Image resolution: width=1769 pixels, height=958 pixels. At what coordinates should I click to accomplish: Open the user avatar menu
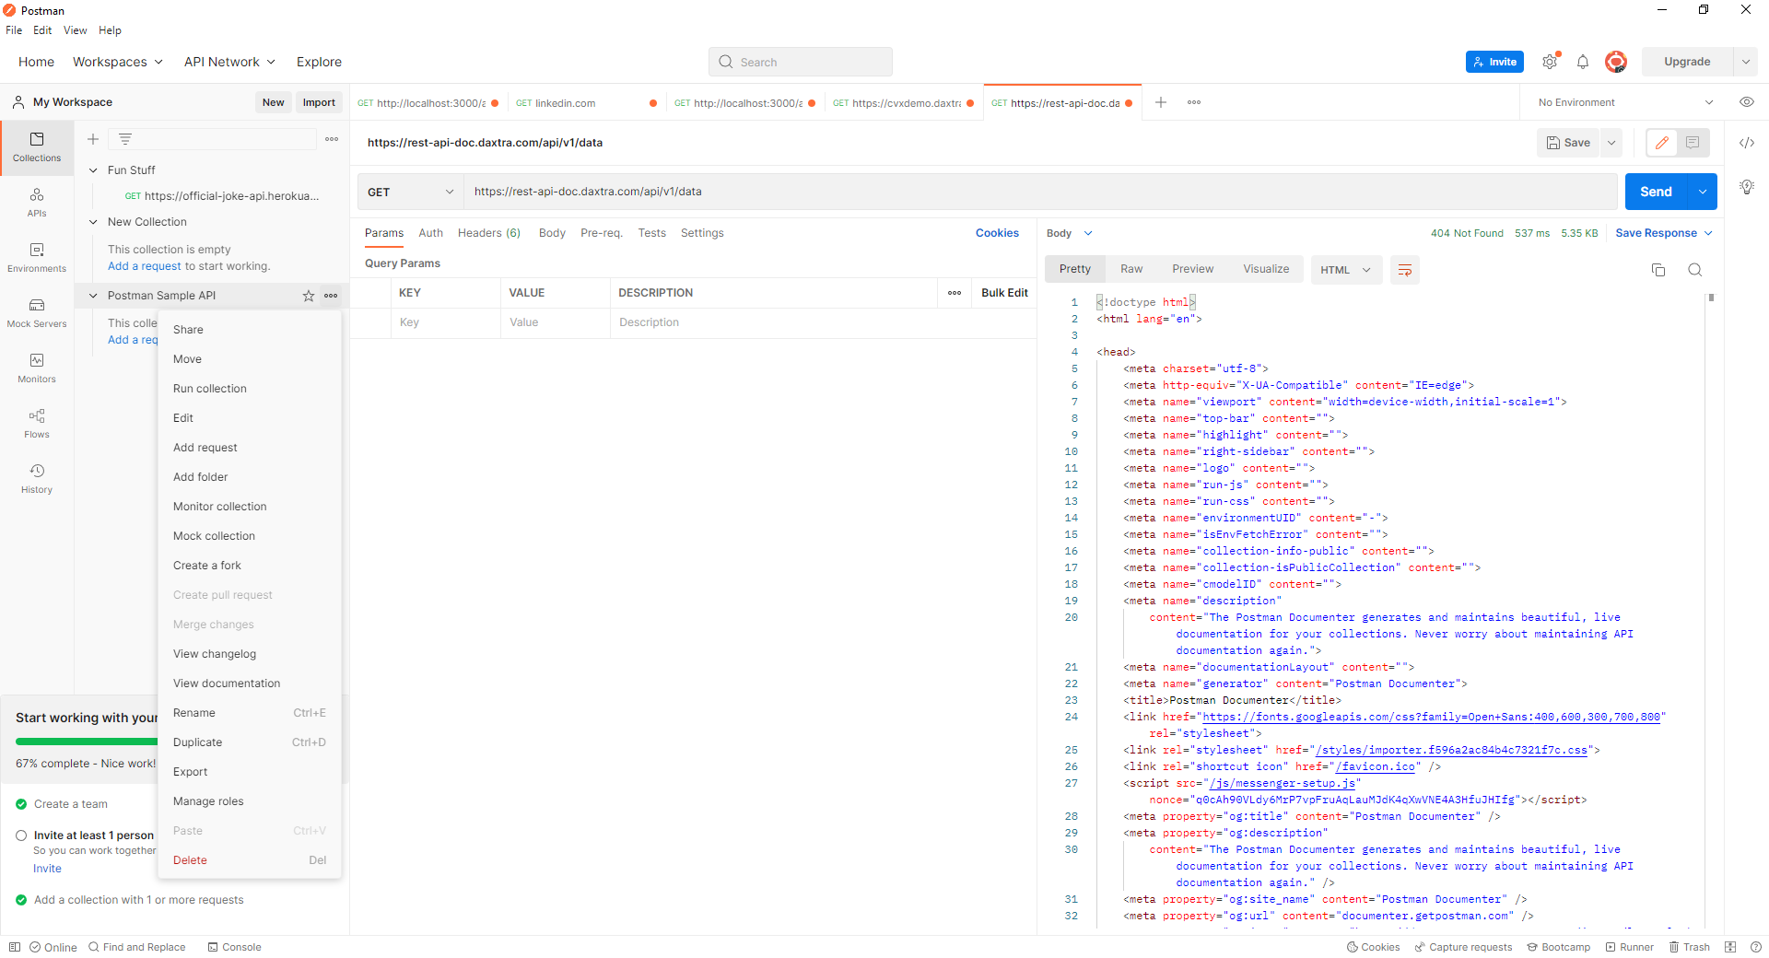(1615, 62)
